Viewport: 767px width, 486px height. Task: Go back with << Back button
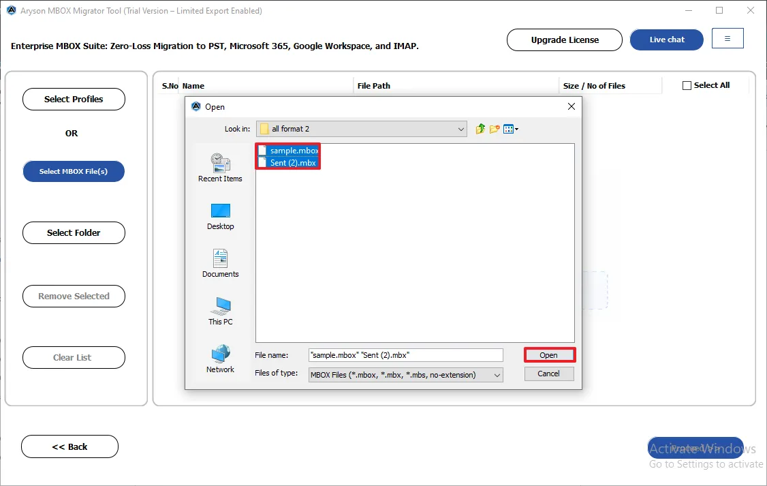(70, 446)
